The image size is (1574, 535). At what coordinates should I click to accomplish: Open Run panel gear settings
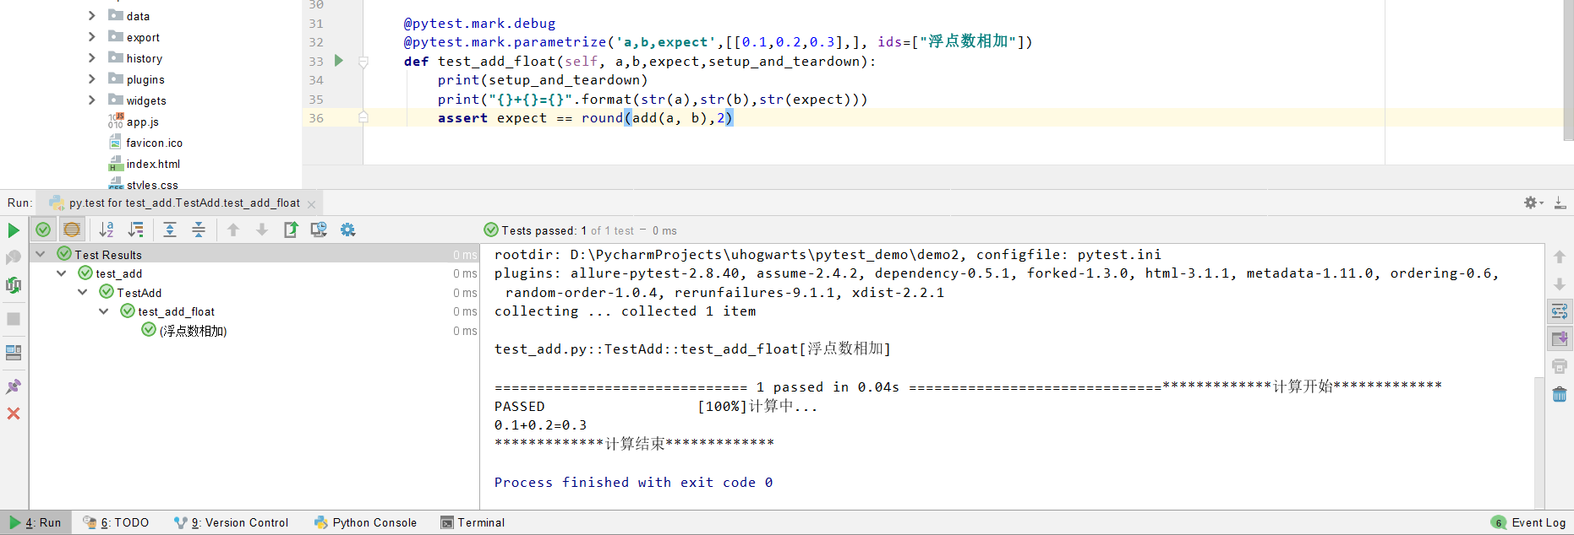[x=1533, y=203]
